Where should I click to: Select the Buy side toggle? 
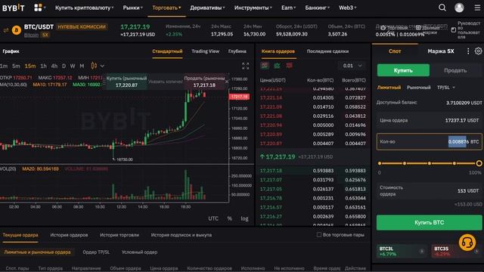[403, 70]
